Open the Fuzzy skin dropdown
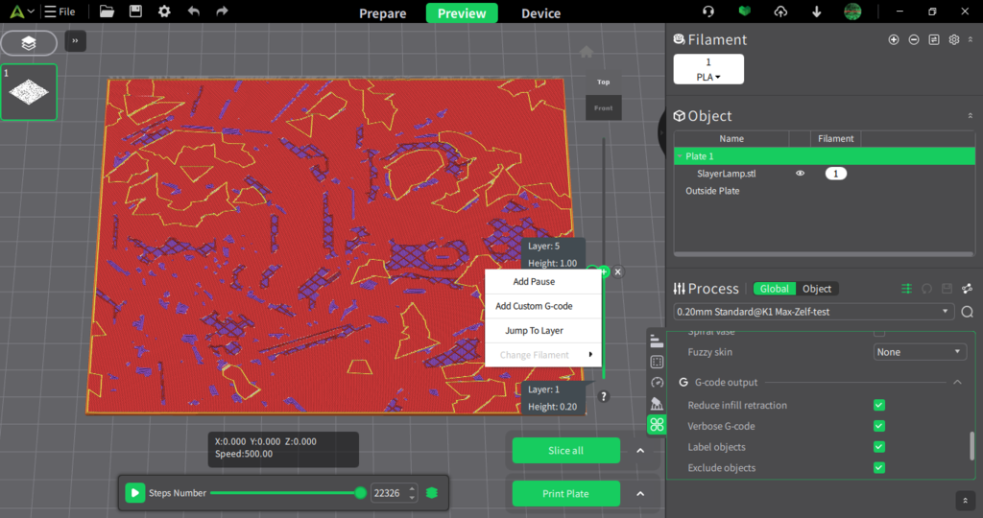The image size is (983, 518). (920, 352)
